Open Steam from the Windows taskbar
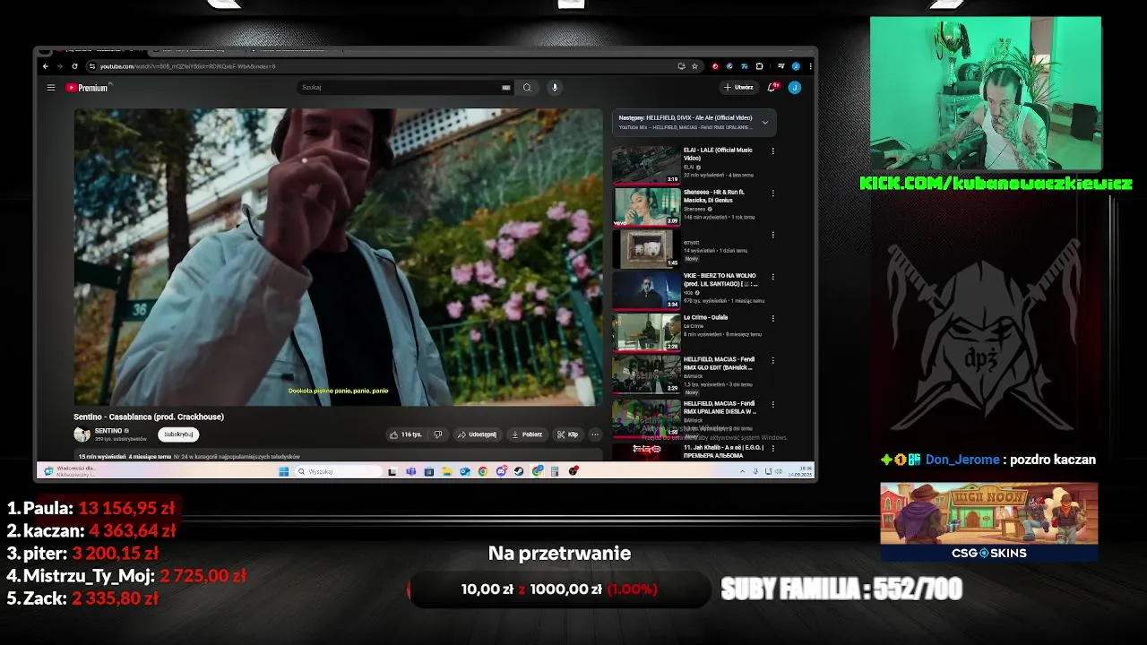Viewport: 1147px width, 645px height. coord(519,471)
